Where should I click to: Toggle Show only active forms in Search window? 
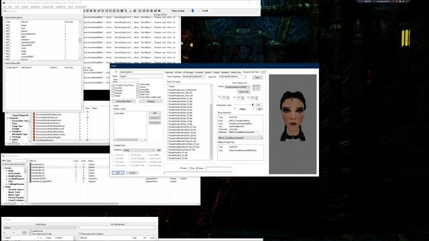[3, 164]
